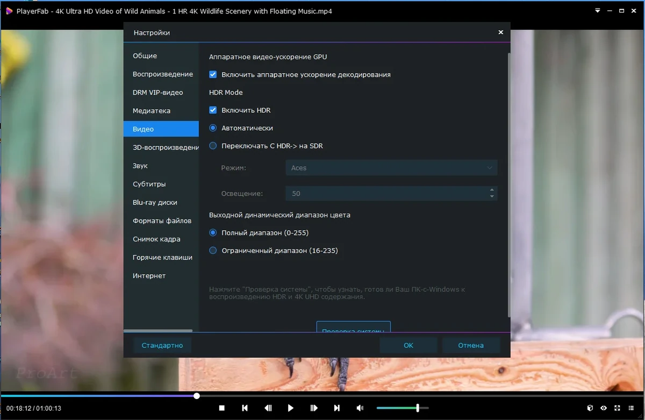Open the Общие settings section

click(x=161, y=56)
